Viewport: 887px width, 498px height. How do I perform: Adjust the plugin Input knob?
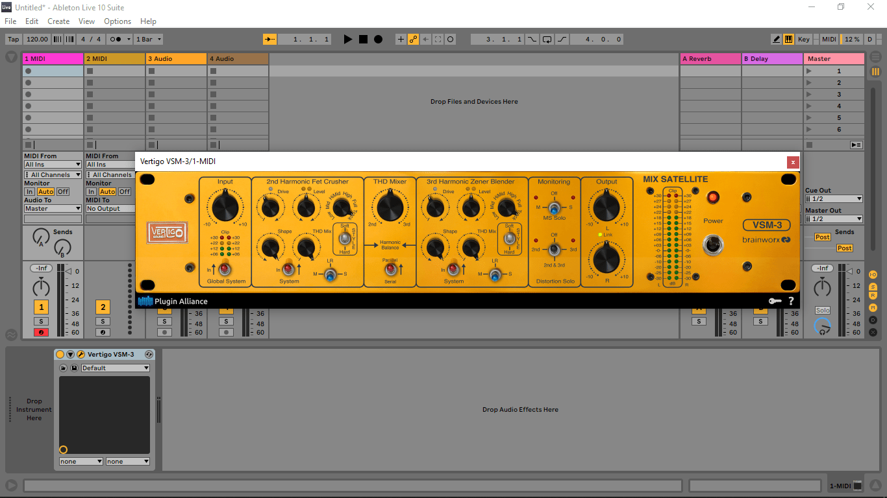click(226, 207)
